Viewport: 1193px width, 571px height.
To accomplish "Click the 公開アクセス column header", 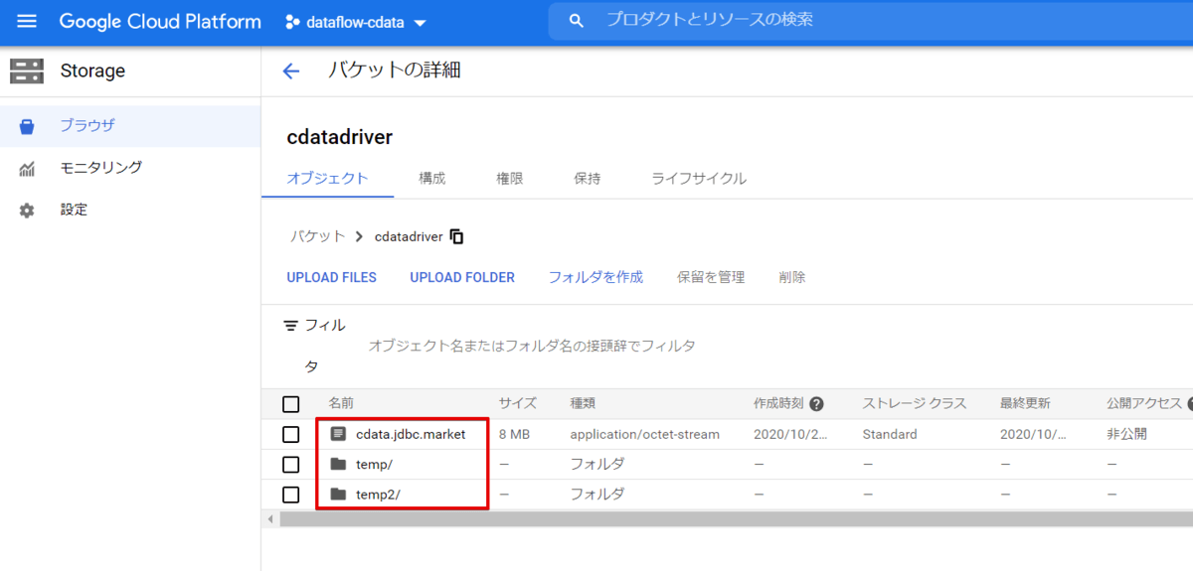I will pos(1144,404).
